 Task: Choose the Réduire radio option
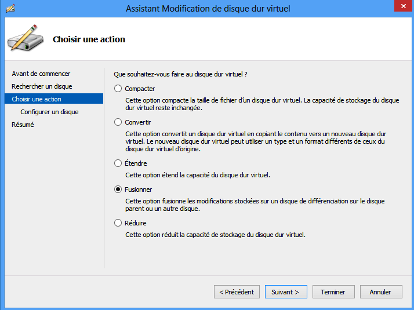[x=118, y=223]
